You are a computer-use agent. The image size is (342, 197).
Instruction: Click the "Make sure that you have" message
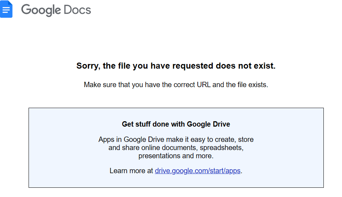coord(176,85)
